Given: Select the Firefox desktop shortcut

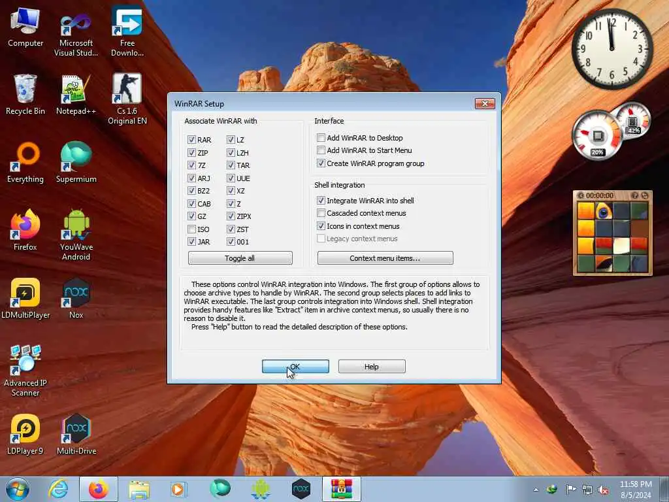Looking at the screenshot, I should pyautogui.click(x=25, y=231).
